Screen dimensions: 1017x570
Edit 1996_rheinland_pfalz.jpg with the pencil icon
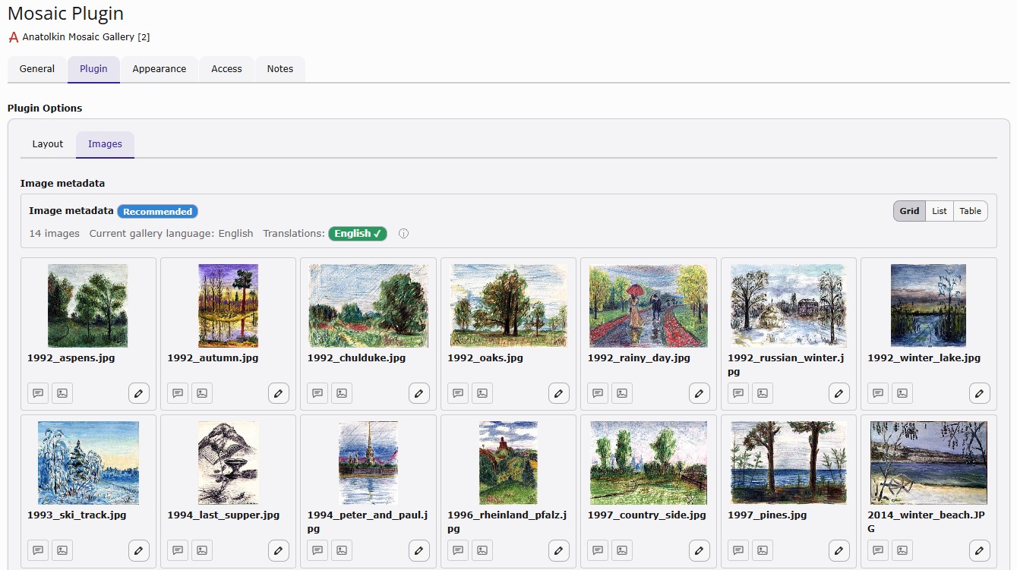558,550
